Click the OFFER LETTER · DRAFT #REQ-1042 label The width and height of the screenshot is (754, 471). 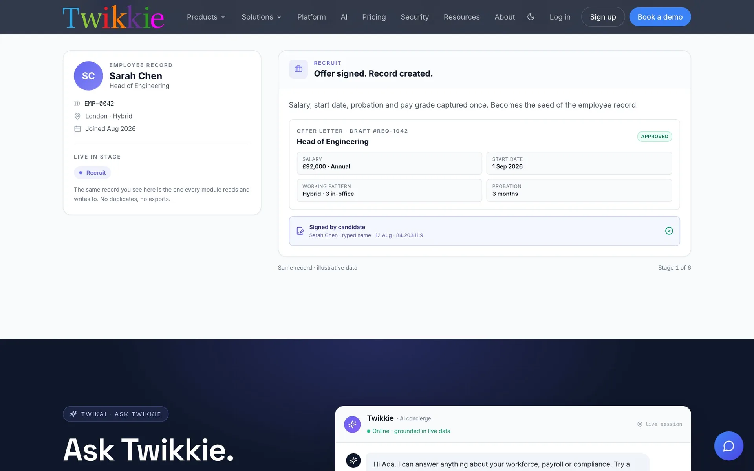pyautogui.click(x=352, y=131)
